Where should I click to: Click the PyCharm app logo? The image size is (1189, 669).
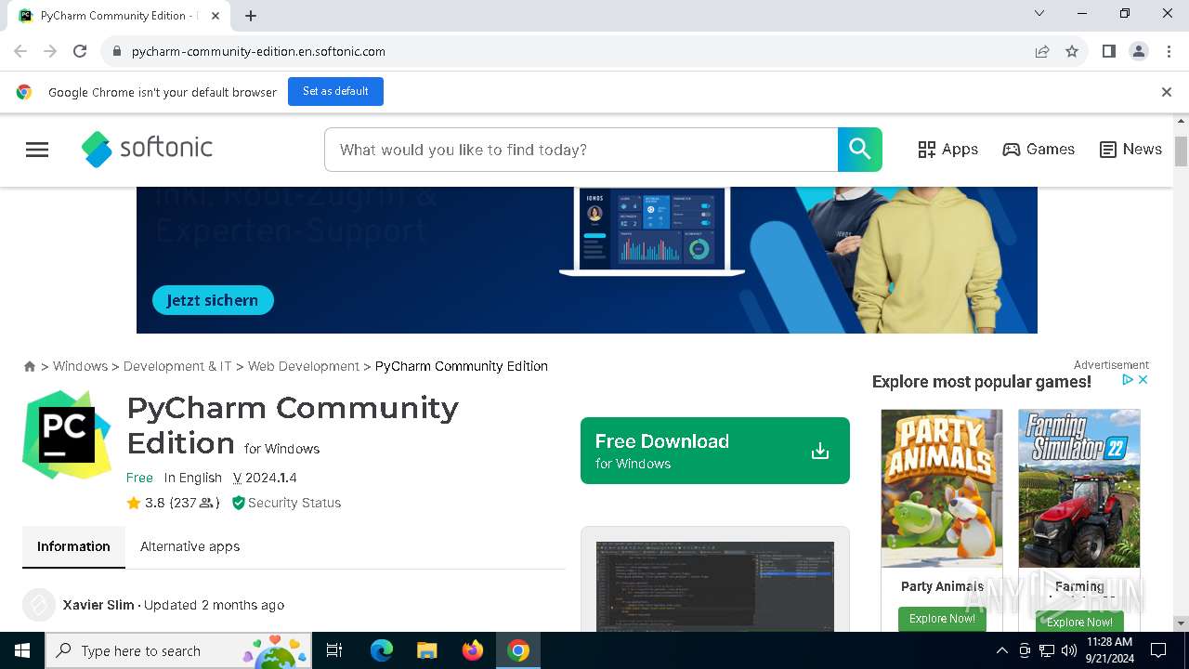point(67,435)
